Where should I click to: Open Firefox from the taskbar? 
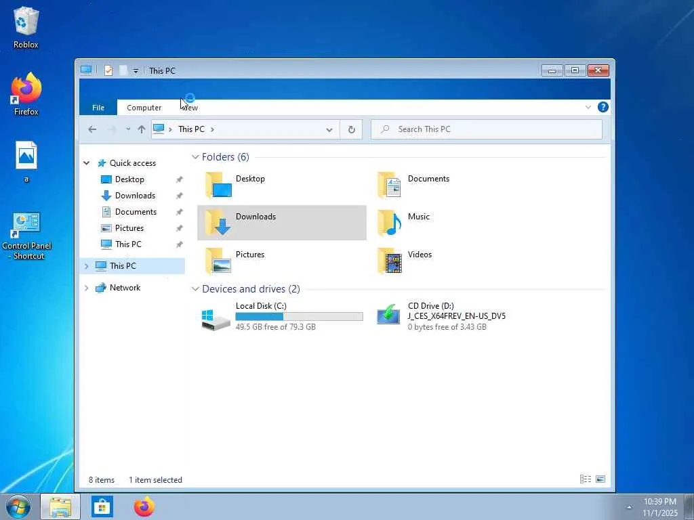[x=144, y=506]
